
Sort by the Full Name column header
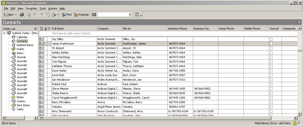click(74, 29)
